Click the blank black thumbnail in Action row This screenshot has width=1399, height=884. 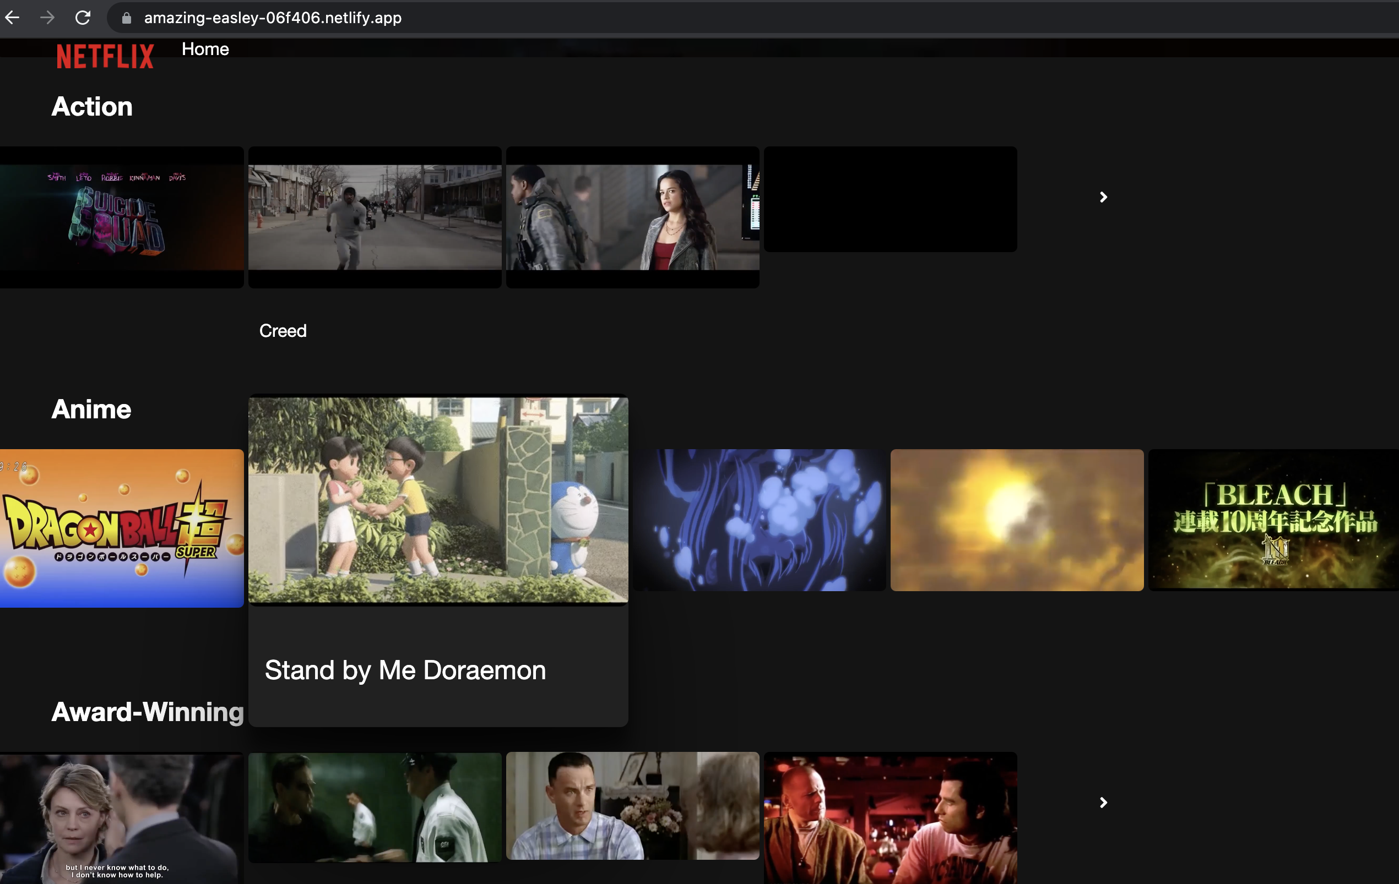890,199
